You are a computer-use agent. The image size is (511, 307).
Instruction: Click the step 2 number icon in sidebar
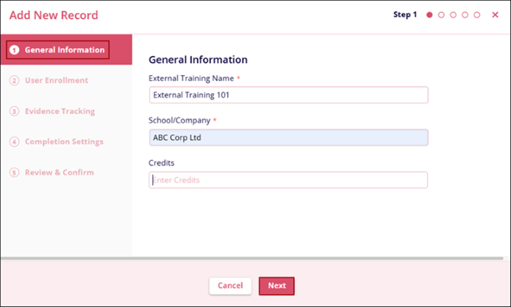pos(14,80)
